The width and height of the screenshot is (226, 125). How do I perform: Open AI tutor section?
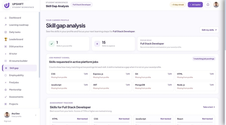coord(19,54)
